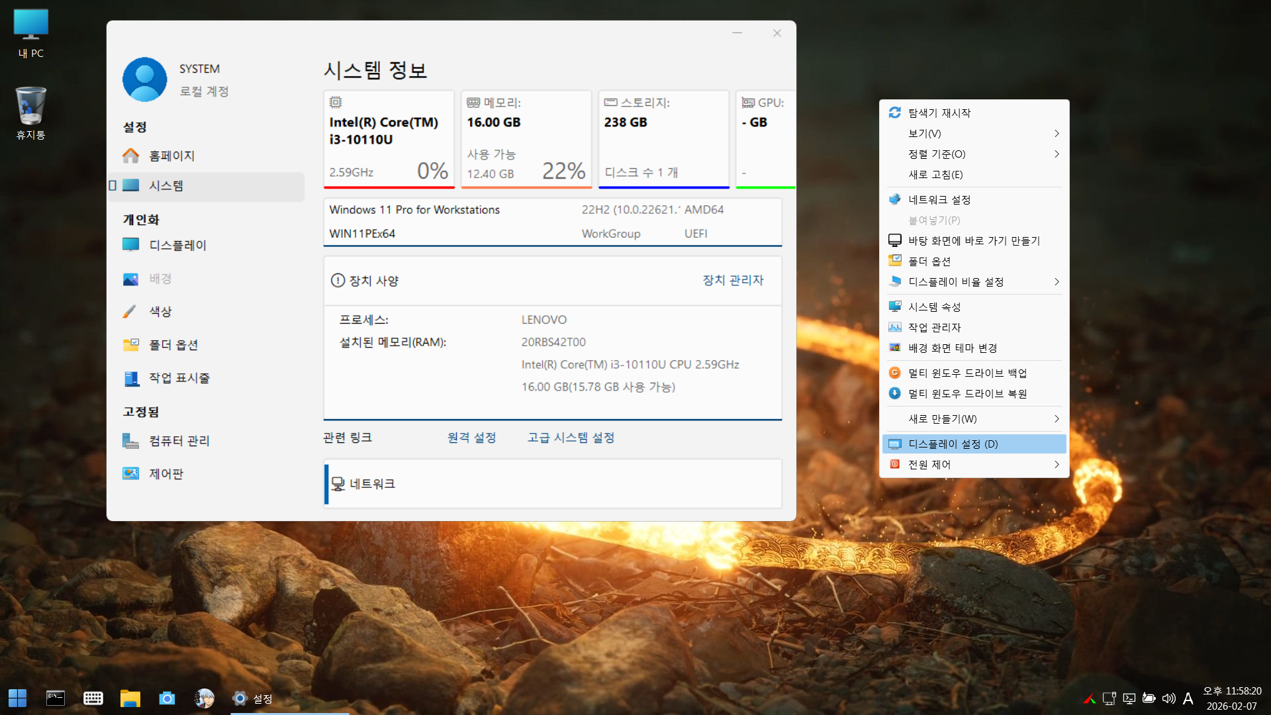Image resolution: width=1271 pixels, height=715 pixels.
Task: Open 작업 표시줄 sidebar item
Action: point(179,377)
